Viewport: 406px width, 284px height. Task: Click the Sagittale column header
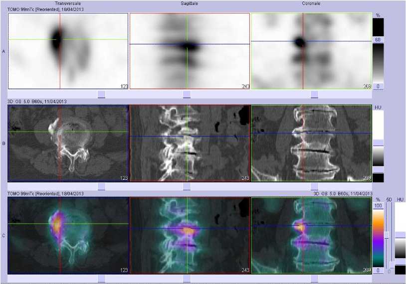coord(189,3)
